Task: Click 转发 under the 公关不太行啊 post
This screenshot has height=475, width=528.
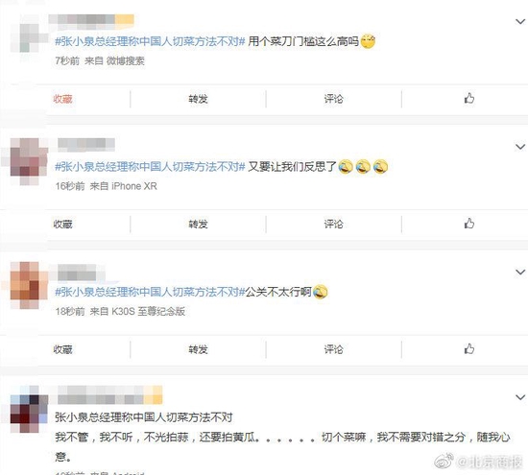Action: (x=198, y=349)
